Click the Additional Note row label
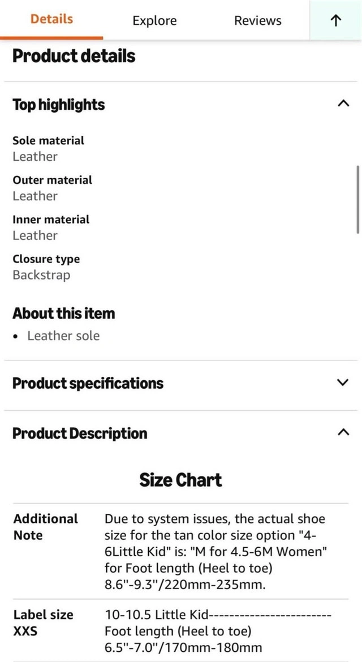The width and height of the screenshot is (362, 662). click(45, 526)
